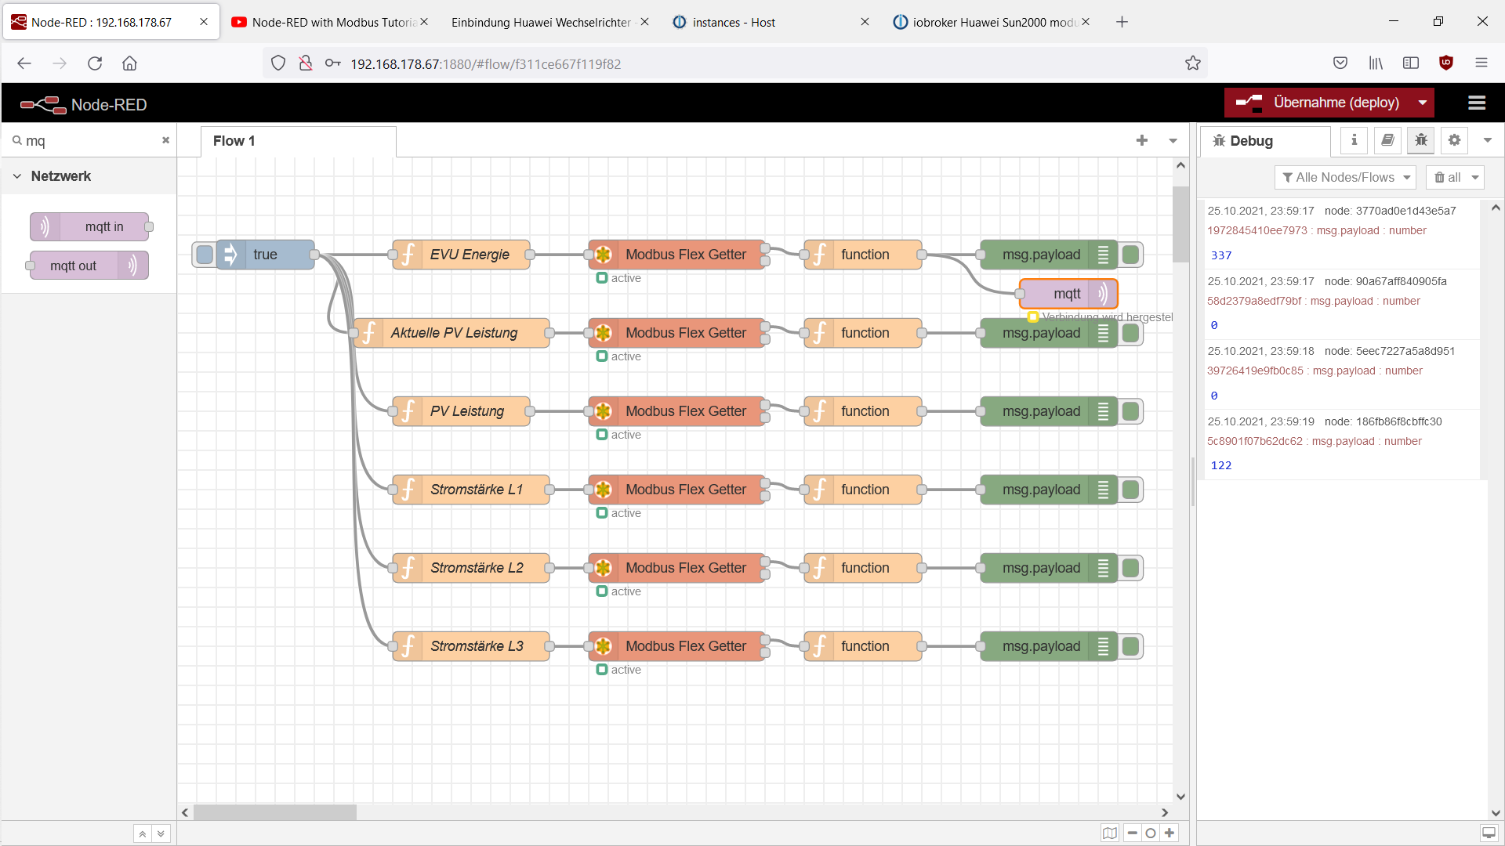1505x846 pixels.
Task: Go back in browser history
Action: pos(24,63)
